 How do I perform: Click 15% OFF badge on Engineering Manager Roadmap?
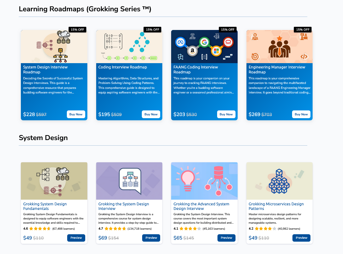point(303,30)
